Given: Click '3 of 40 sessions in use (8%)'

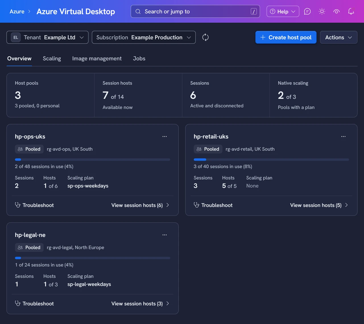Looking at the screenshot, I should pos(223,166).
